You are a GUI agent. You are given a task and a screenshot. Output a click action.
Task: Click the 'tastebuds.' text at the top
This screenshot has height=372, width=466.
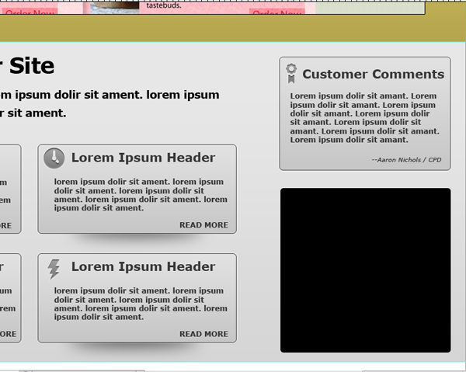coord(163,5)
